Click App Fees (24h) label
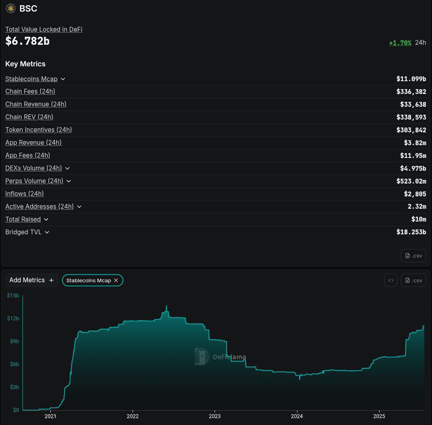Screen dimensions: 432x425 [28, 156]
